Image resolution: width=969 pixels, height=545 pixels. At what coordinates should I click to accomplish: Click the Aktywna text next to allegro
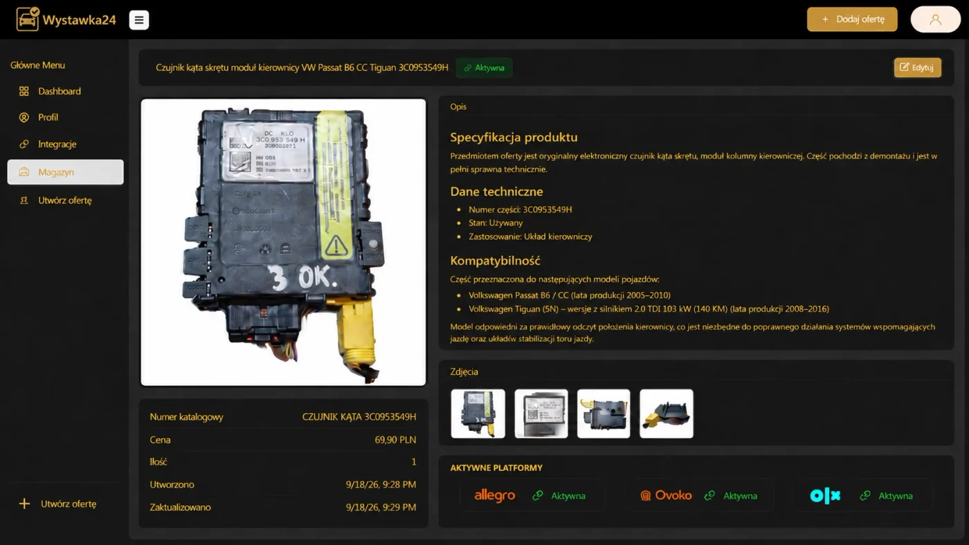(x=568, y=496)
